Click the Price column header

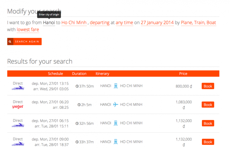pyautogui.click(x=183, y=74)
